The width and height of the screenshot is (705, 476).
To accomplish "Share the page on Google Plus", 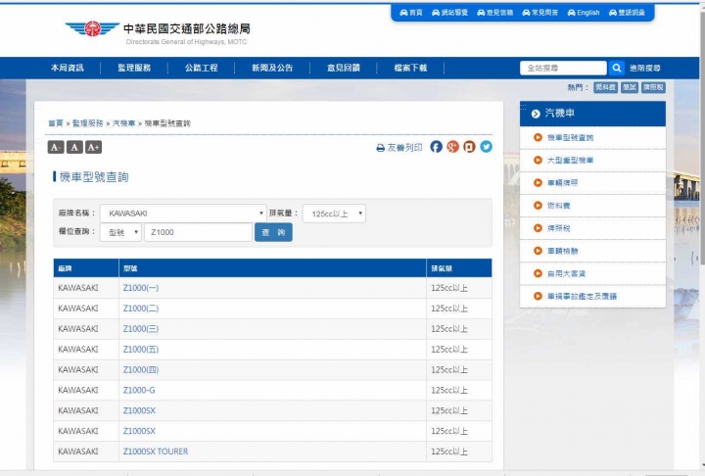I will [x=452, y=147].
